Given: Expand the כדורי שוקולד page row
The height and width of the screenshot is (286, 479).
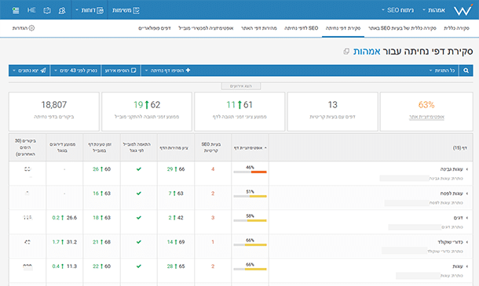Looking at the screenshot, I should [x=467, y=242].
